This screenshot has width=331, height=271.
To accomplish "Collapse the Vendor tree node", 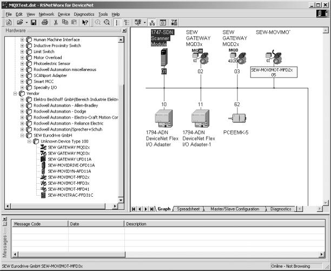I will (x=15, y=93).
